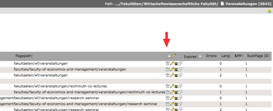This screenshot has height=111, width=273.
Task: Open the Wirtschaftswissenschaftliche Fakultät path link
Action: point(167,4)
